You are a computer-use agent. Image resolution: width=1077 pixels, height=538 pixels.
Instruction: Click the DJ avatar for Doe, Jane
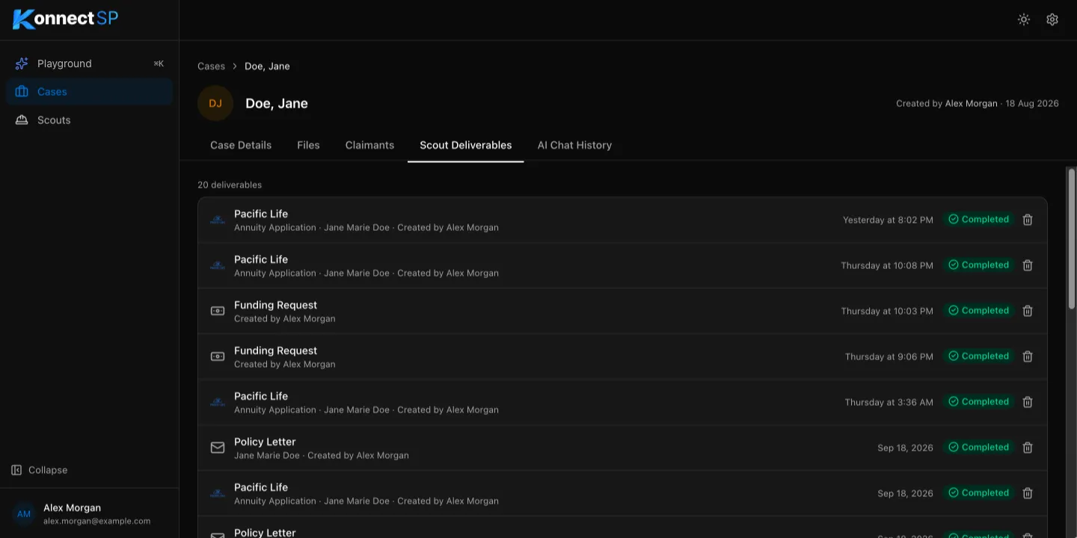pos(215,103)
